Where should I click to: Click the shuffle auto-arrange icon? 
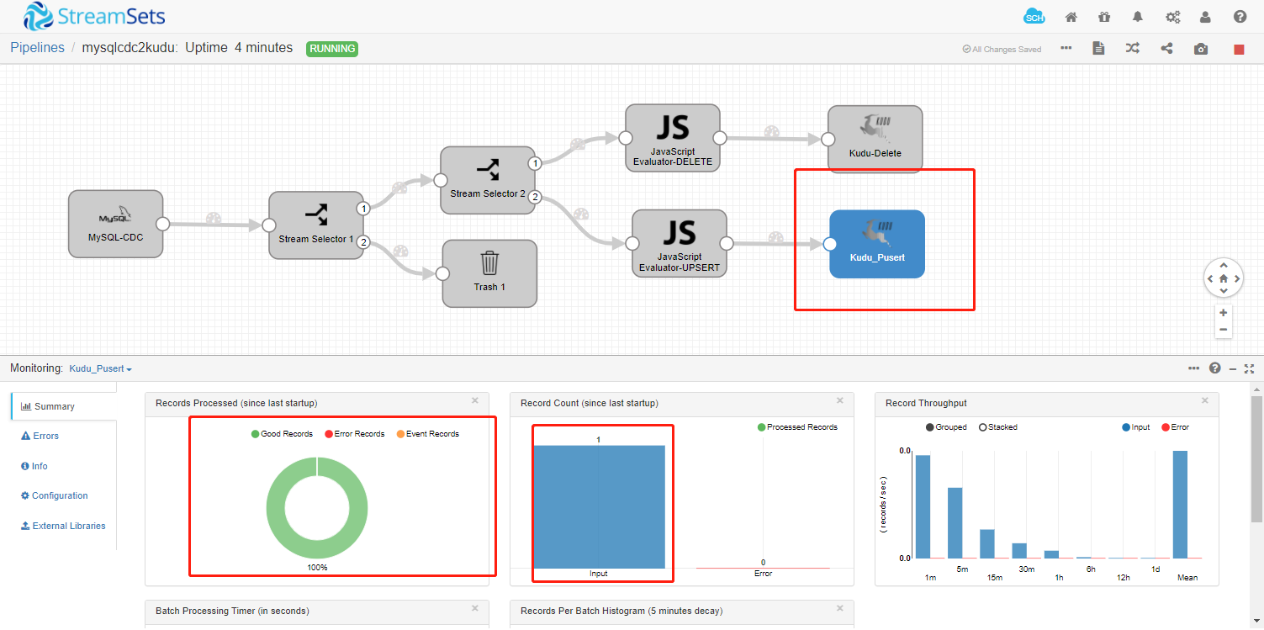[x=1133, y=48]
